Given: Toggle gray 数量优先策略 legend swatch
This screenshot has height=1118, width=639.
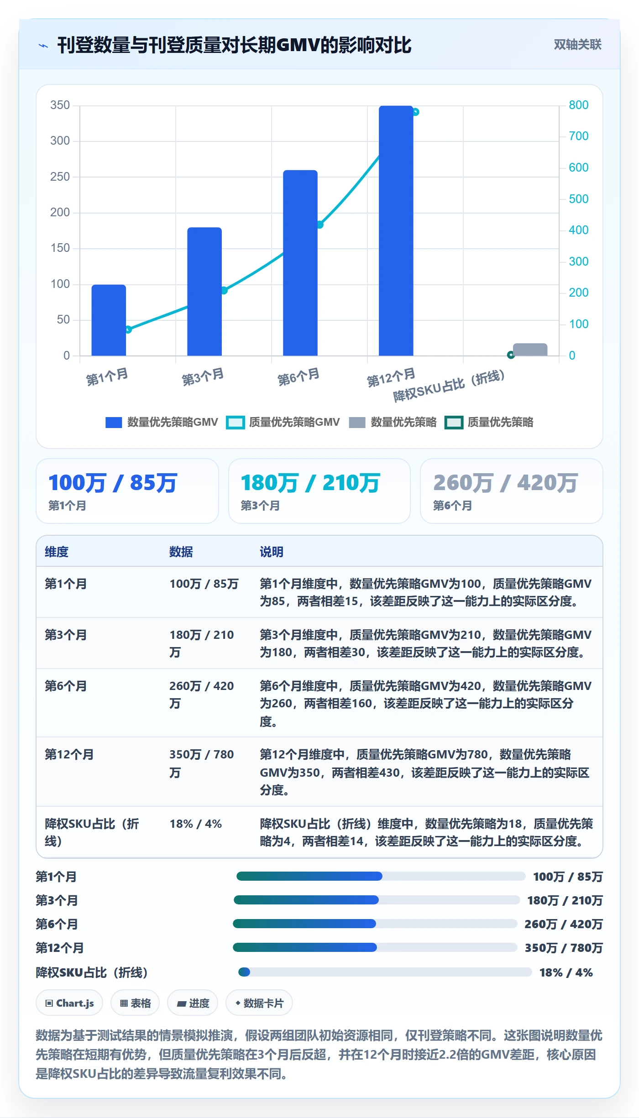Looking at the screenshot, I should point(357,423).
